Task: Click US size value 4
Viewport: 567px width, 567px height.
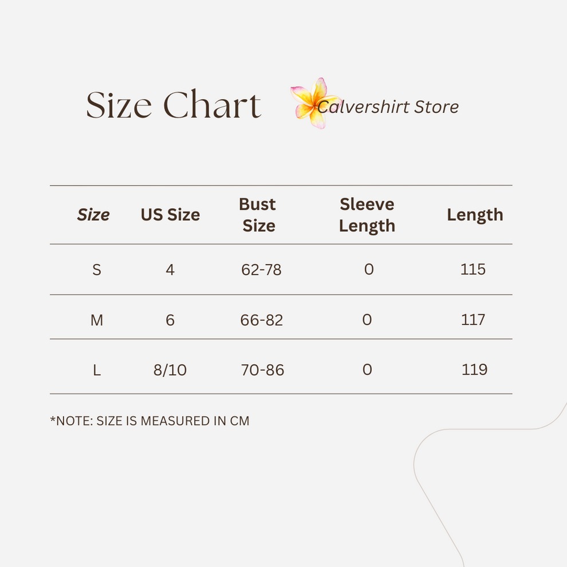Action: 170,270
